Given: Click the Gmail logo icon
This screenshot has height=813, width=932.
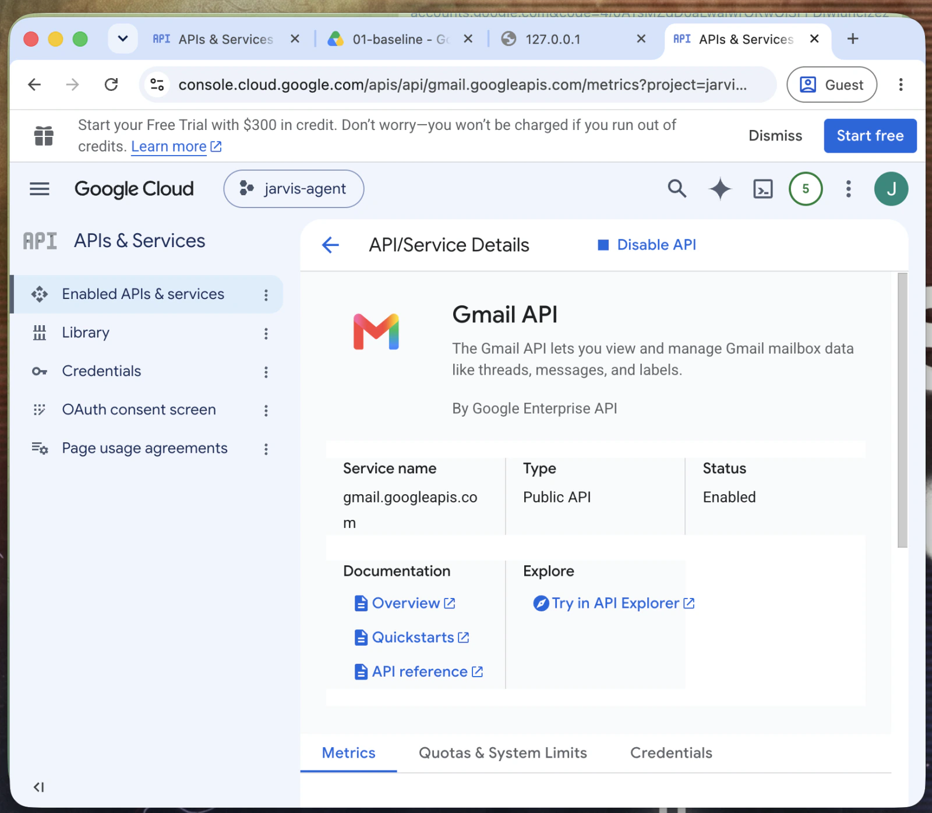Looking at the screenshot, I should click(x=376, y=331).
